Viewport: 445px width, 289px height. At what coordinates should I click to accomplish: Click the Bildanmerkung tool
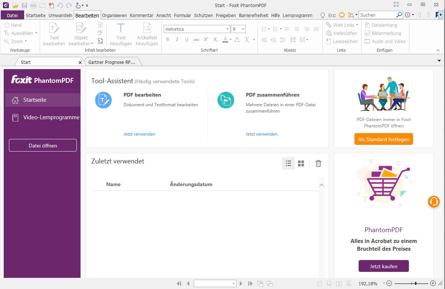[383, 33]
